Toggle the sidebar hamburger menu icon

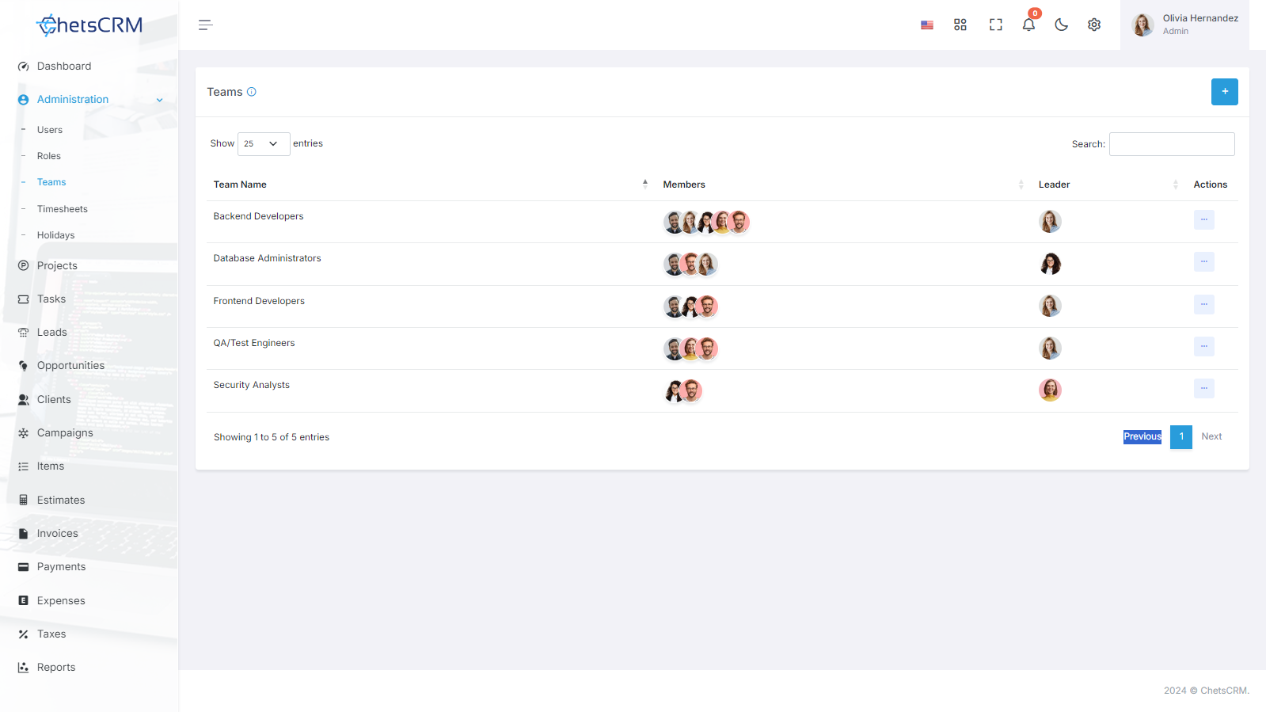pyautogui.click(x=205, y=25)
